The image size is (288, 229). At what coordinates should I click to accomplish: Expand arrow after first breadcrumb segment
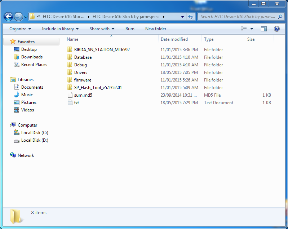point(89,17)
